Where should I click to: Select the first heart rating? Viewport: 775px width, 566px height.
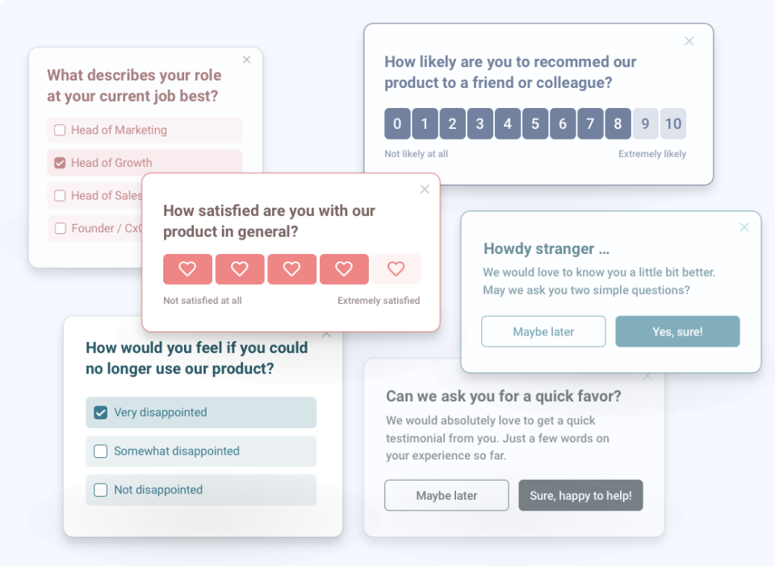tap(187, 269)
